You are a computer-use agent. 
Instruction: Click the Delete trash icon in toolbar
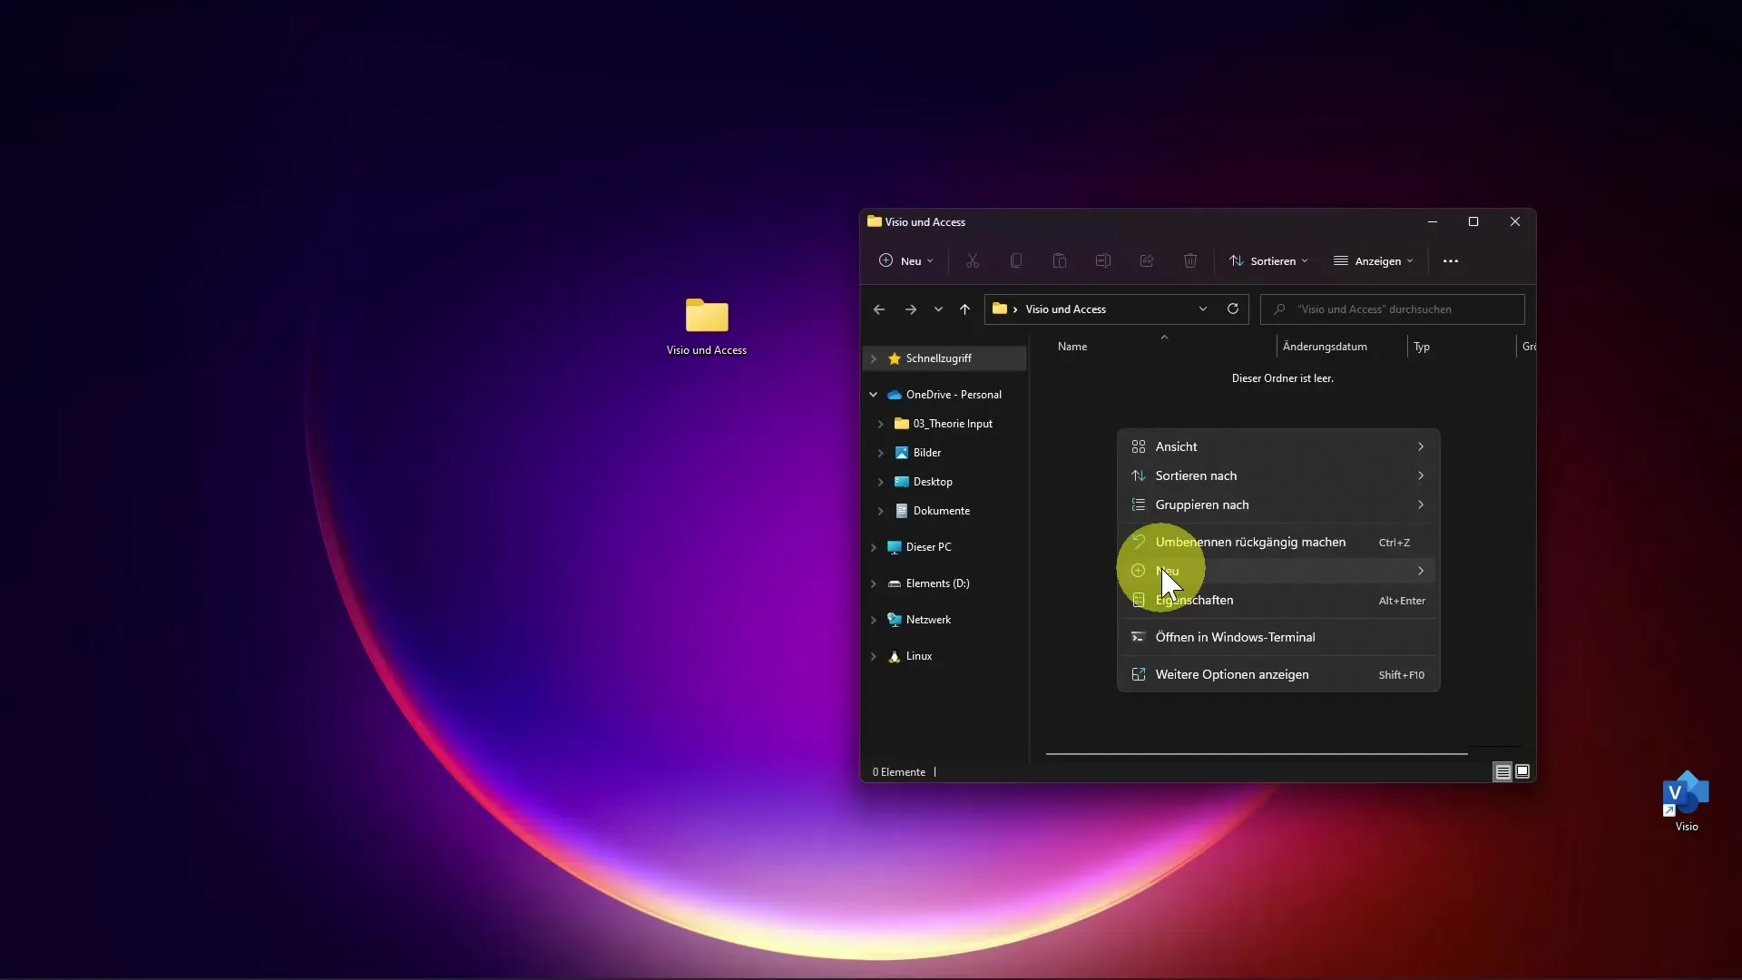[1189, 260]
